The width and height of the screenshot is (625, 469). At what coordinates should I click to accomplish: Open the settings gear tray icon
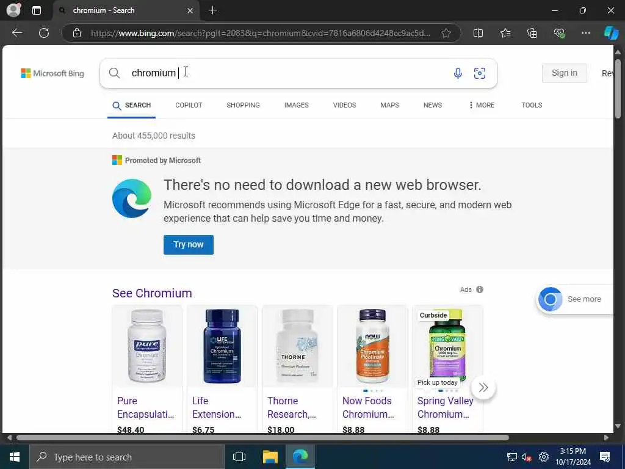pos(544,457)
